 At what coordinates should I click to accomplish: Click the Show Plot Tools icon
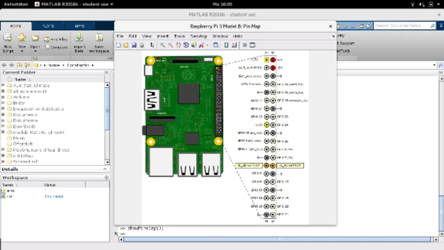(252, 45)
